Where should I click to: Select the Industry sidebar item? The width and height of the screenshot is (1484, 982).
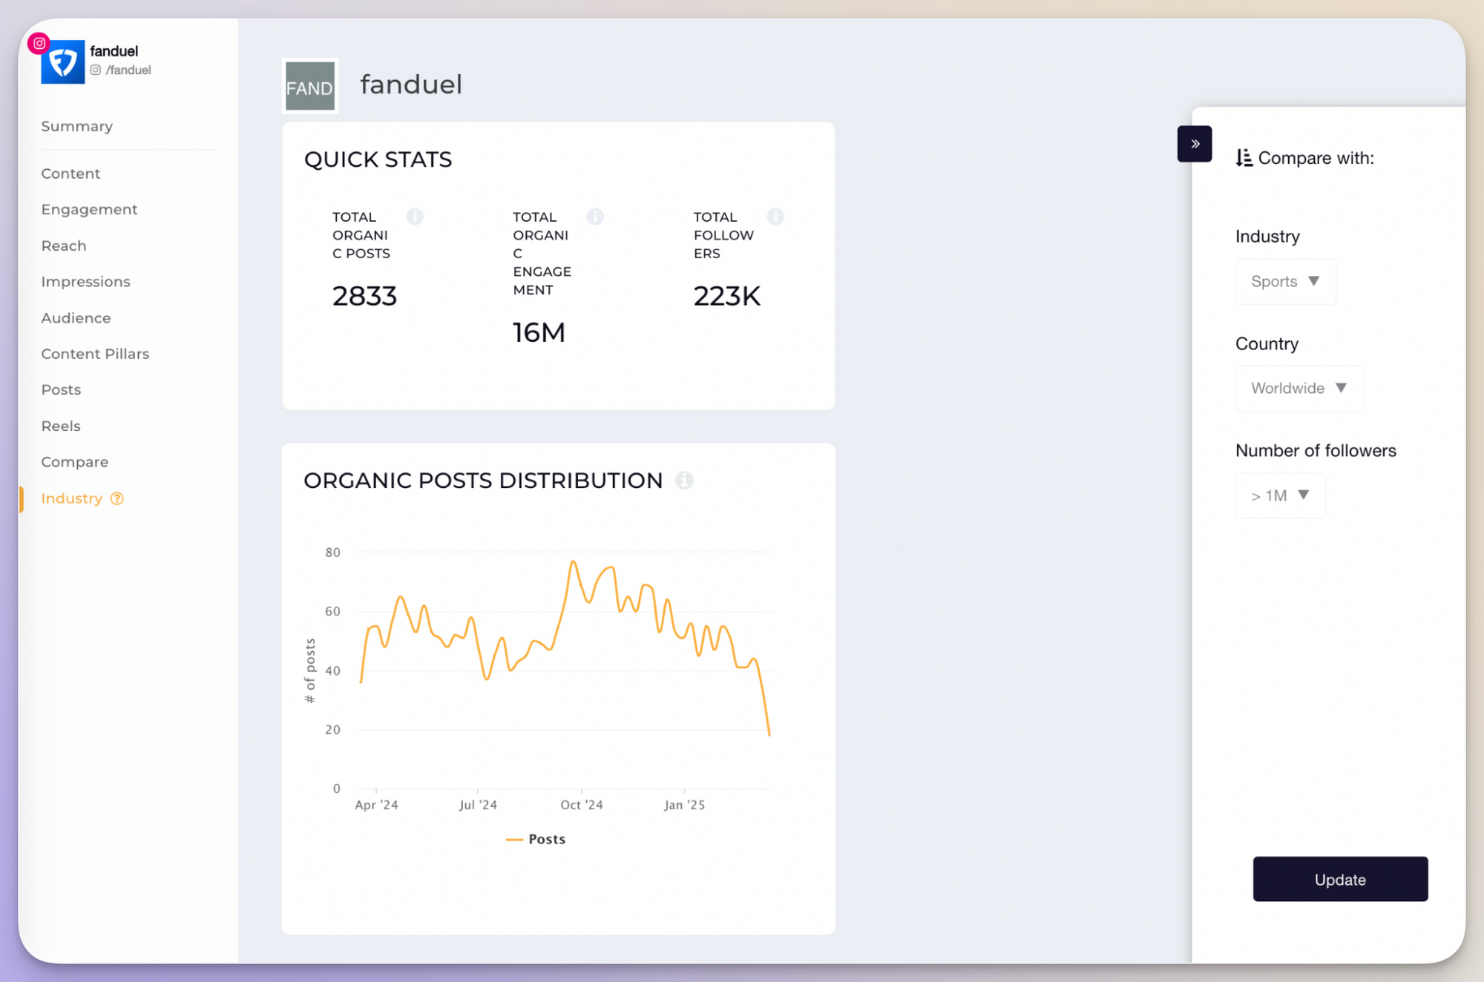coord(71,498)
